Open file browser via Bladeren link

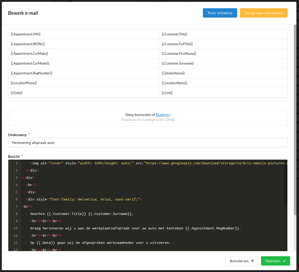coord(163,115)
